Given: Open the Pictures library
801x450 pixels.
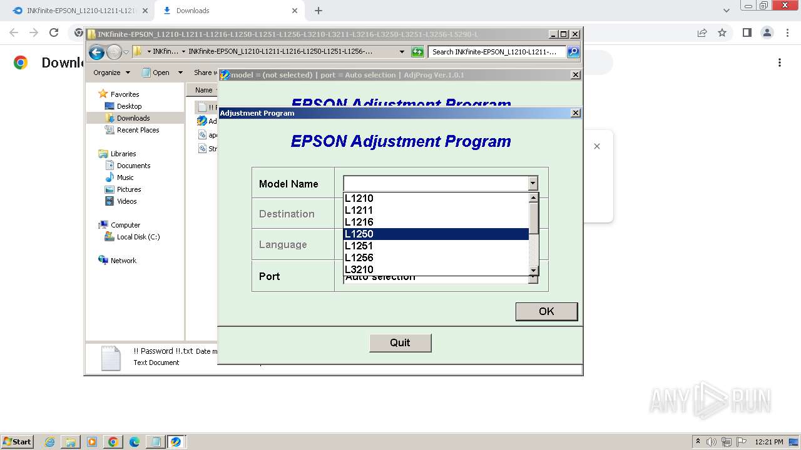Looking at the screenshot, I should [129, 189].
